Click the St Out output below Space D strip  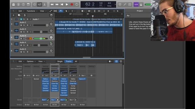(82, 105)
